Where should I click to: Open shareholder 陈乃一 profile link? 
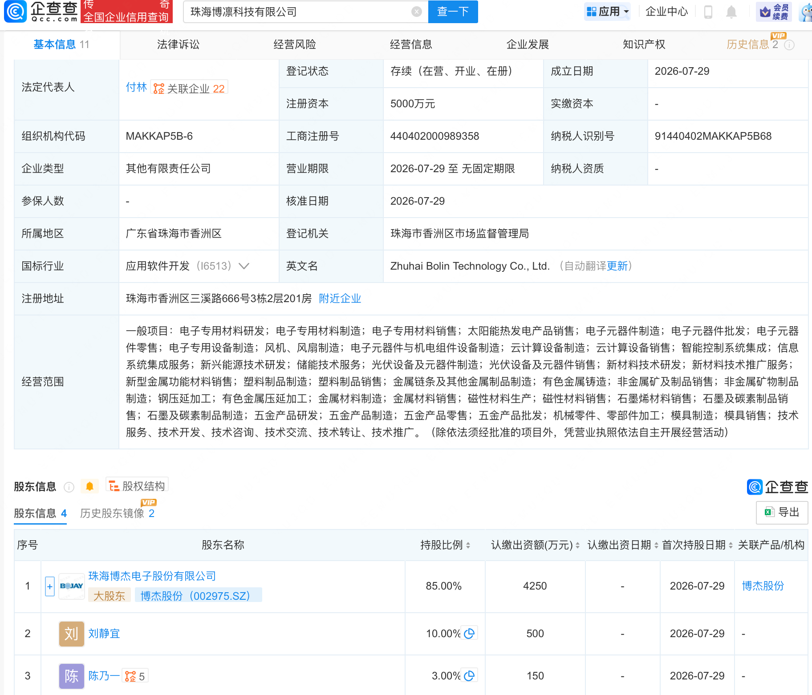click(104, 675)
